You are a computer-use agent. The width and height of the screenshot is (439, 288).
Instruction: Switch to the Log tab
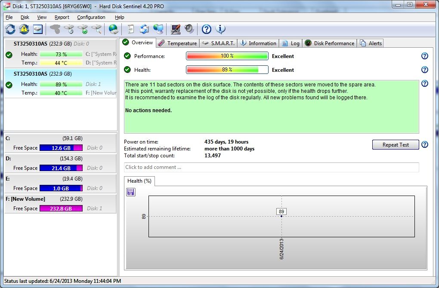pos(291,43)
